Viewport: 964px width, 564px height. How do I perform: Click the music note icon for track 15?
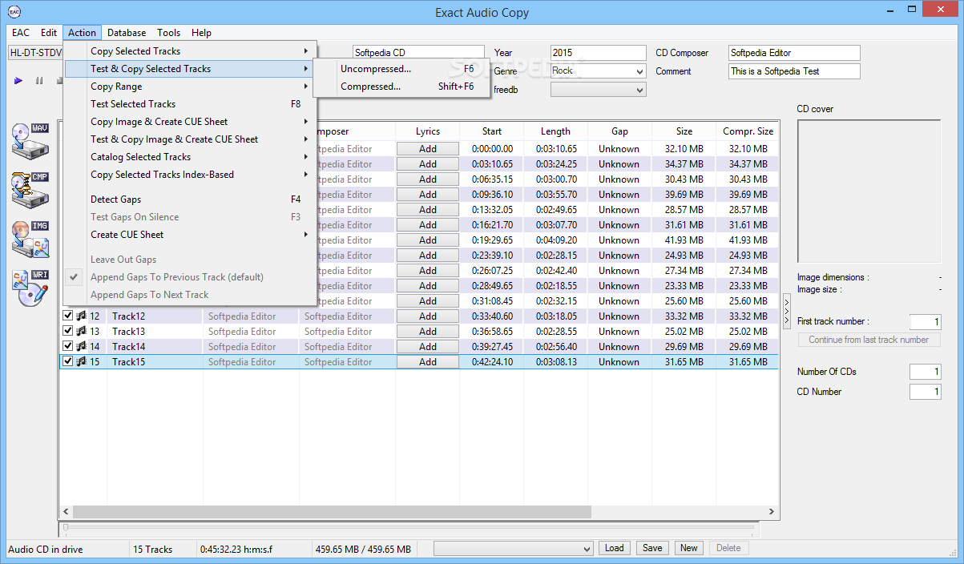81,361
